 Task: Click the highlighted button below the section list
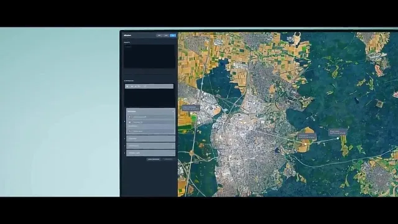[x=154, y=159]
